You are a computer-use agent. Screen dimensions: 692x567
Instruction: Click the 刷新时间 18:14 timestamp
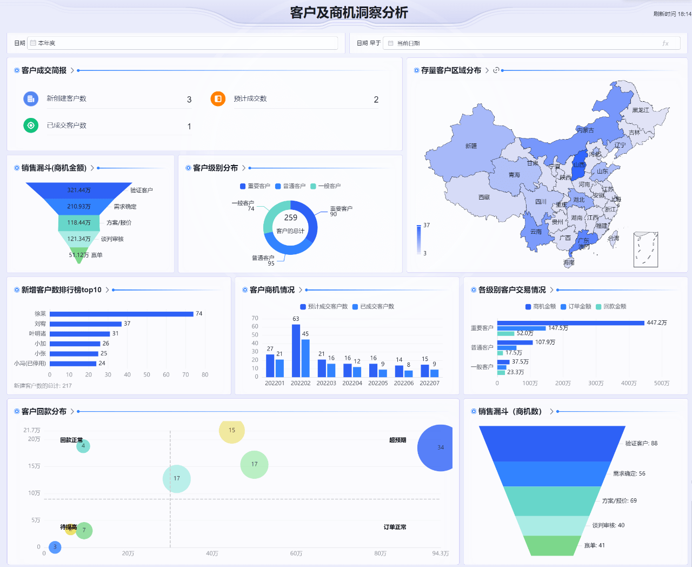point(672,14)
